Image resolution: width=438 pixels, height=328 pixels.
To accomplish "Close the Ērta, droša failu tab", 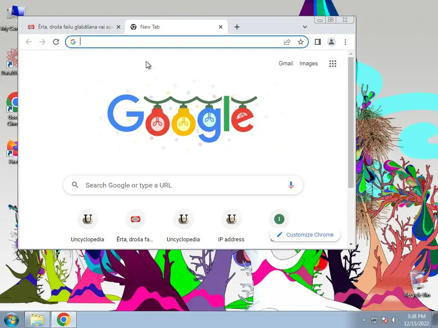I will [x=118, y=27].
